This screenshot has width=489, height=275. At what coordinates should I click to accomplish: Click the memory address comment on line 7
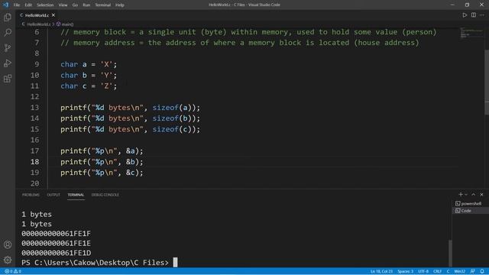pyautogui.click(x=240, y=43)
